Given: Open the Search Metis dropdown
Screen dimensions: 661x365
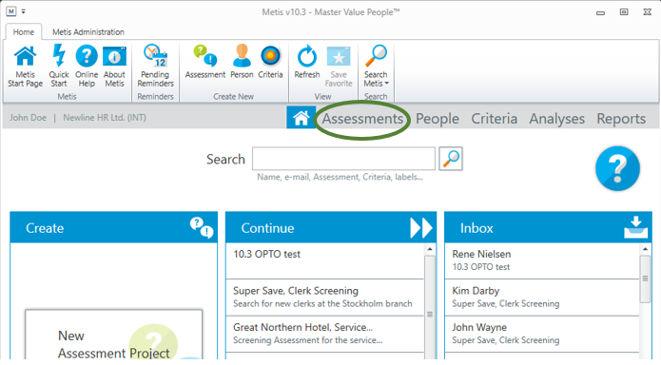Looking at the screenshot, I should pos(376,67).
